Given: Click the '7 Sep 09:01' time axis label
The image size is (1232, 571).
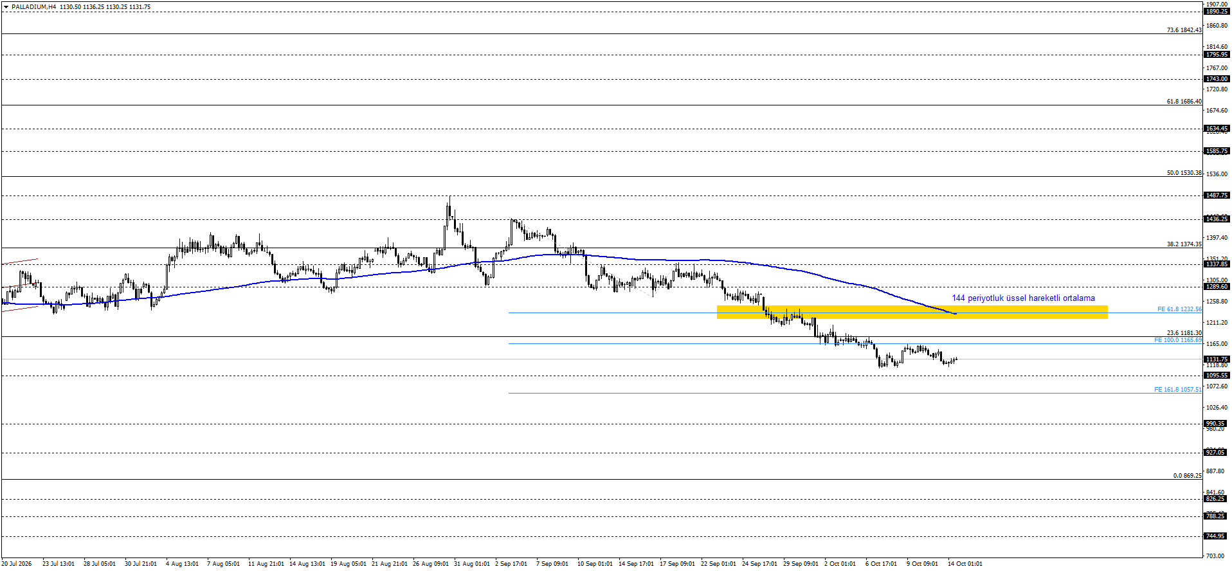Looking at the screenshot, I should [x=552, y=564].
